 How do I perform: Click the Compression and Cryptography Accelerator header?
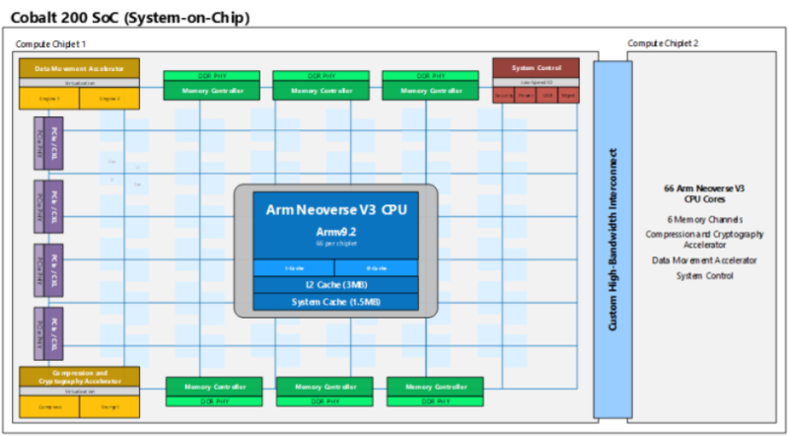point(79,378)
